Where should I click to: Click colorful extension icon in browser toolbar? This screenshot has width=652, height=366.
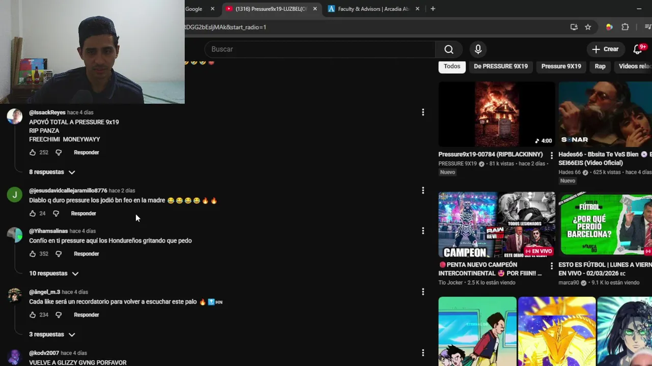[609, 27]
